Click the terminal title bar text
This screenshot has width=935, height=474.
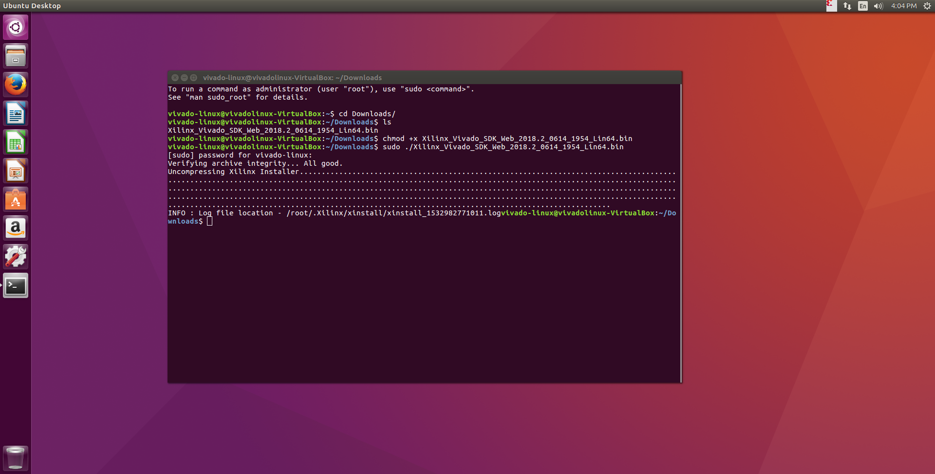tap(292, 78)
